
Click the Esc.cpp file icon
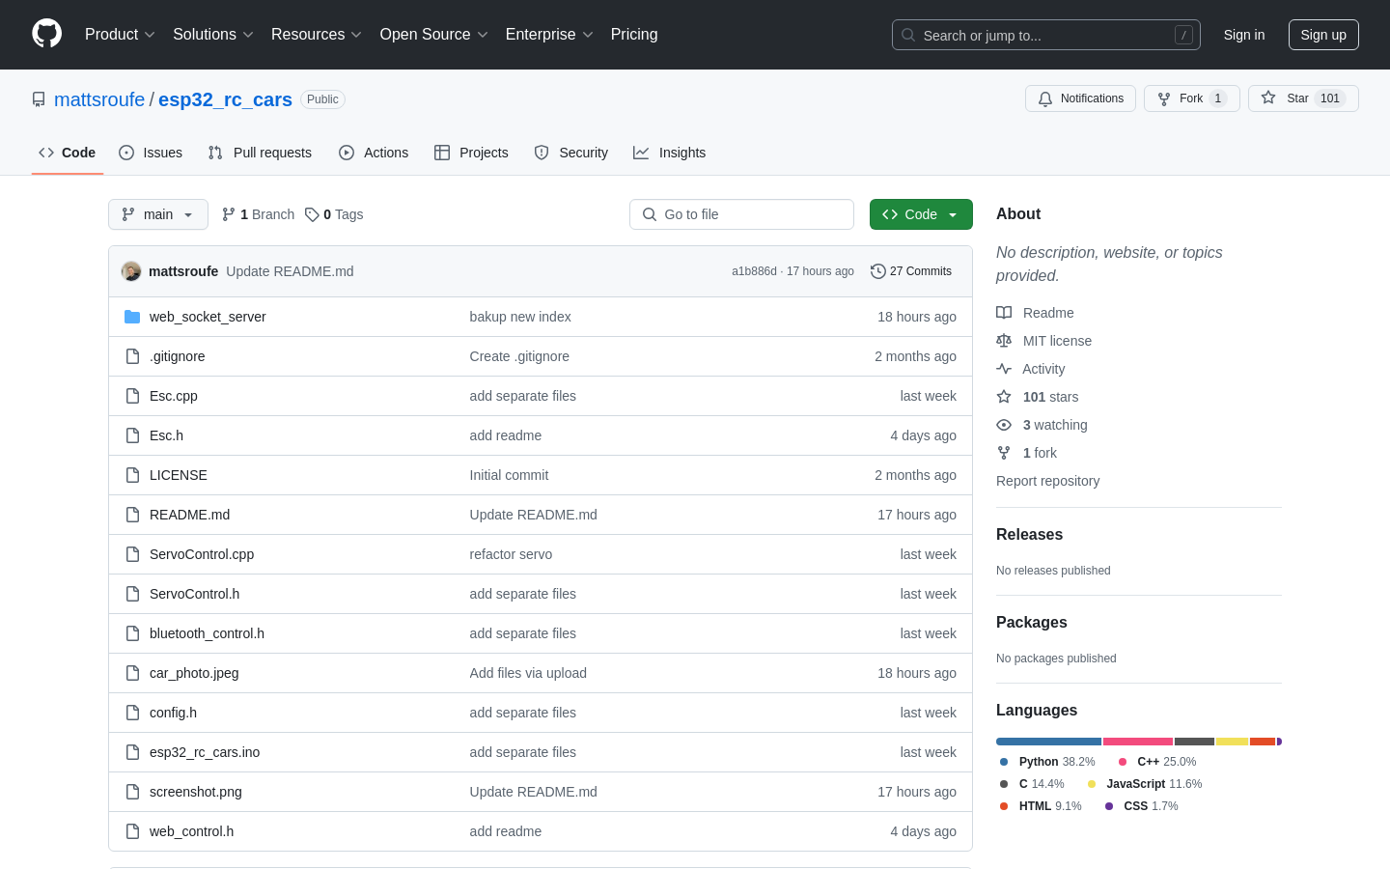coord(132,396)
